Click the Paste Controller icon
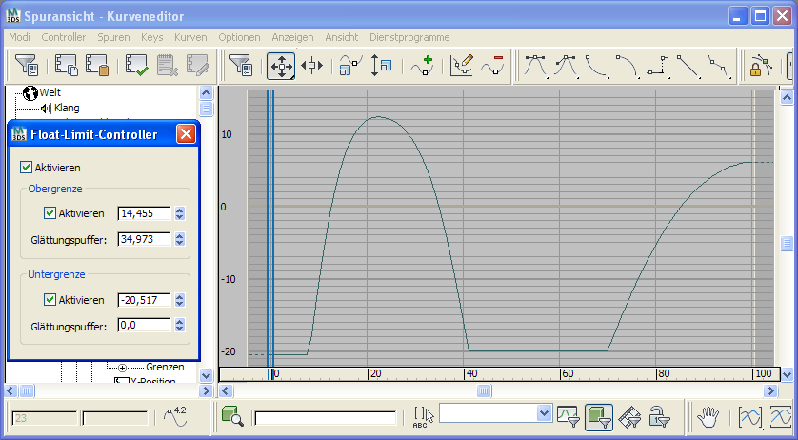This screenshot has width=798, height=440. click(x=97, y=66)
